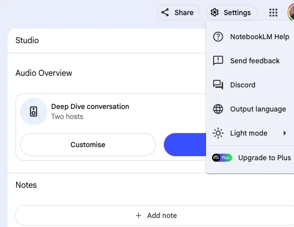Open the Settings button
This screenshot has width=294, height=227.
click(231, 13)
